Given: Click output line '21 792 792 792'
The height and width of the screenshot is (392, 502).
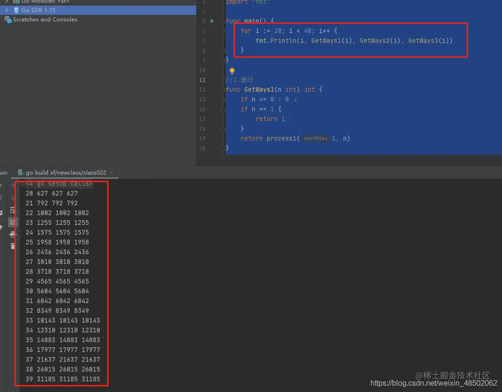Looking at the screenshot, I should pos(52,203).
